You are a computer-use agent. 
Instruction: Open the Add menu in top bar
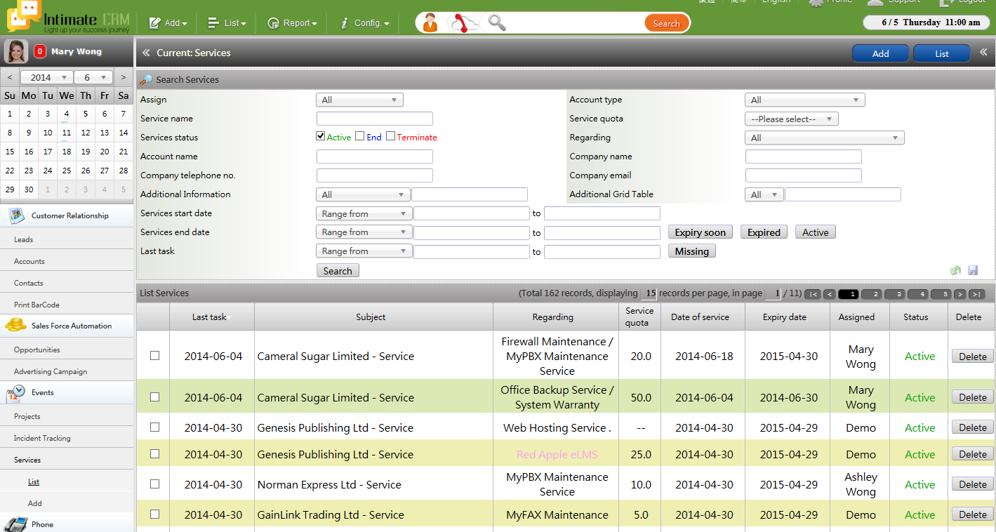(x=168, y=23)
